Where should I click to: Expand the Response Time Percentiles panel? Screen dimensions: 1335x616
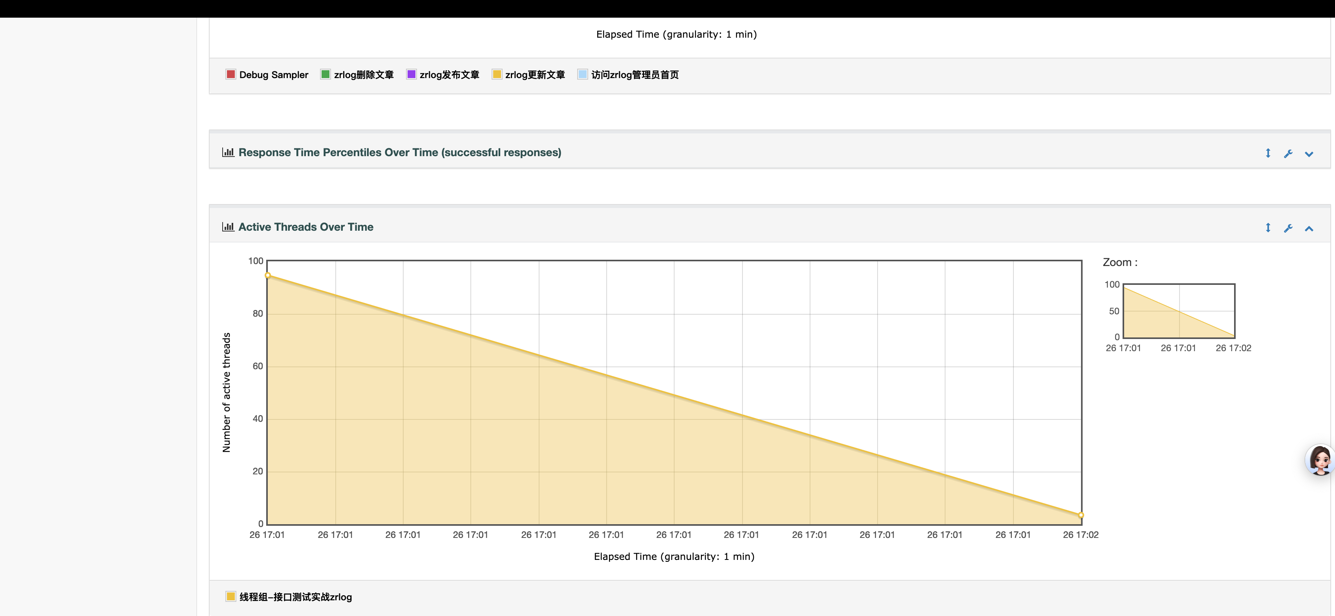[x=1309, y=154]
